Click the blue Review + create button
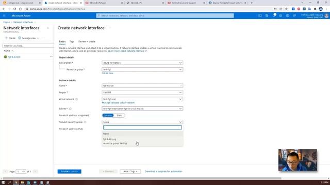Image resolution: width=330 pixels, height=185 pixels. 70,171
